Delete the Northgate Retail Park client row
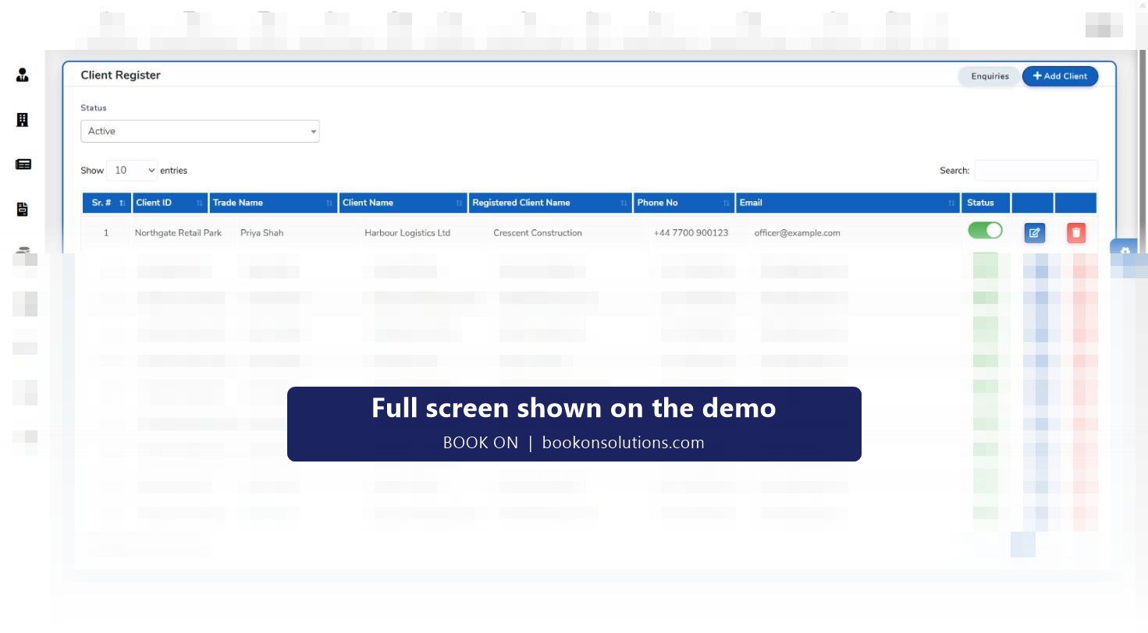The width and height of the screenshot is (1148, 633). (x=1076, y=232)
